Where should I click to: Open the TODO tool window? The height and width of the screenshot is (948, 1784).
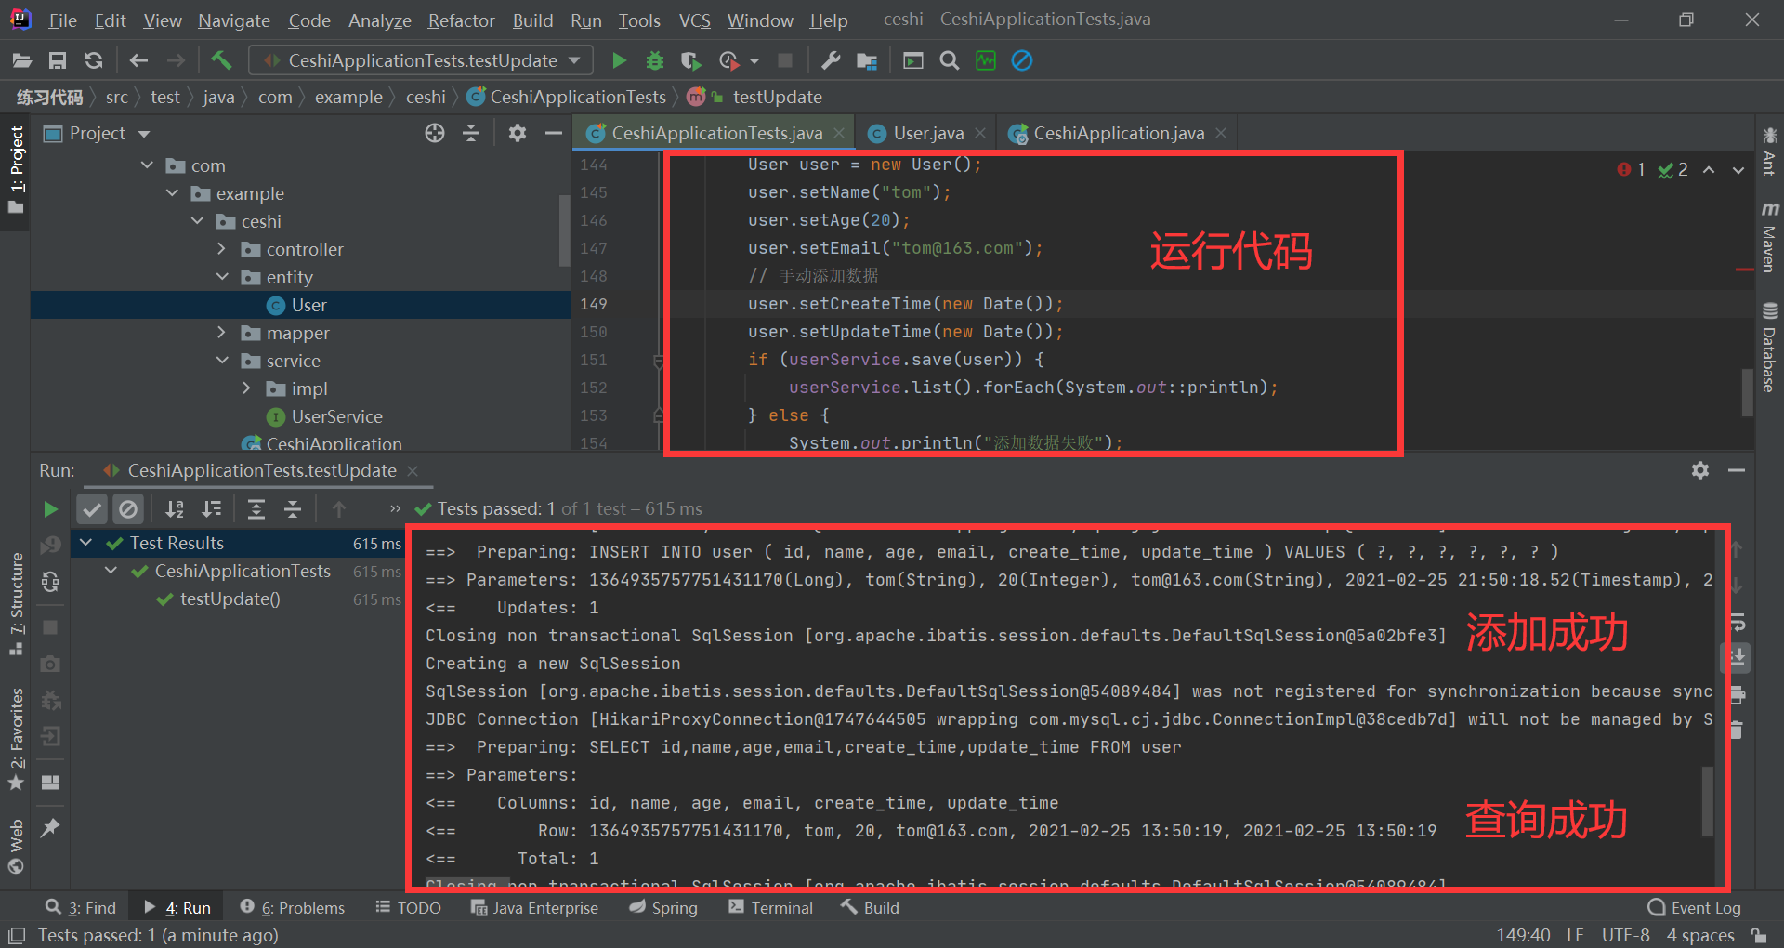pos(408,907)
